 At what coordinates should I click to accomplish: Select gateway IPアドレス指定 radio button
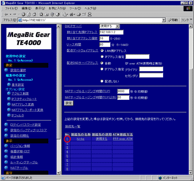[x=102, y=56]
